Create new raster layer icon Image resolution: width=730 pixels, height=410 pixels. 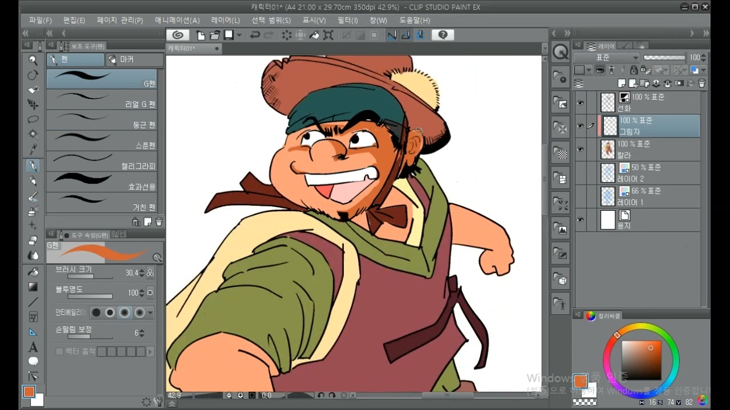click(622, 83)
